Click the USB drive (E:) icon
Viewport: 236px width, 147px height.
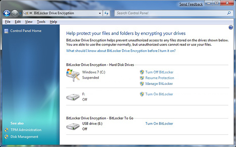[73, 127]
